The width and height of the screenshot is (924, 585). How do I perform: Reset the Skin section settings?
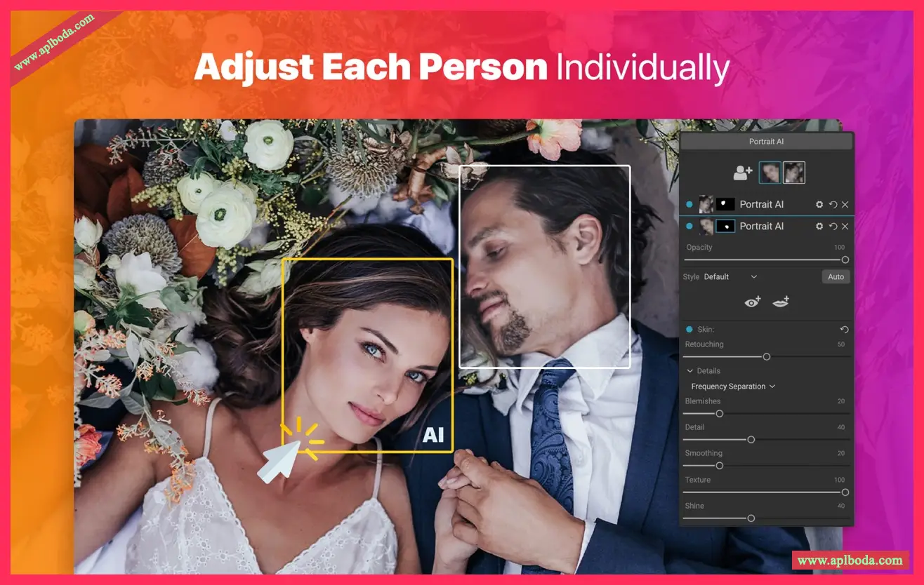coord(844,330)
